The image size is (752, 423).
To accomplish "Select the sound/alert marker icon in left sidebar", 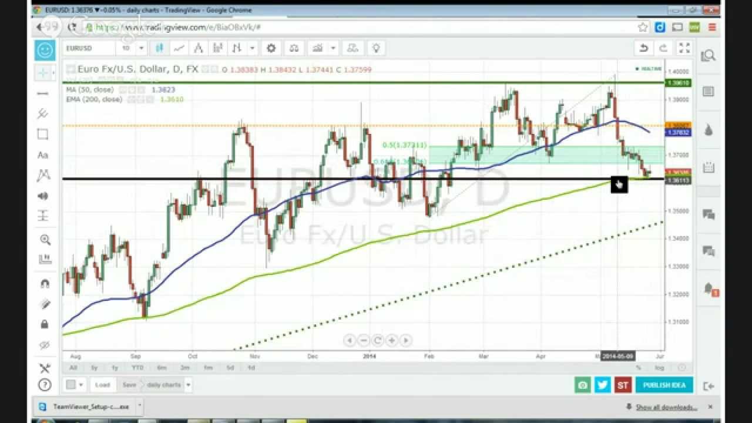I will (x=43, y=196).
